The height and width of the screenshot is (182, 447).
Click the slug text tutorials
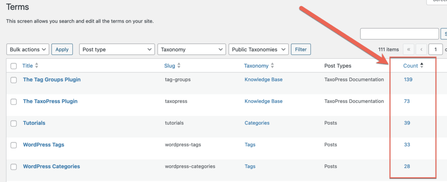point(174,123)
